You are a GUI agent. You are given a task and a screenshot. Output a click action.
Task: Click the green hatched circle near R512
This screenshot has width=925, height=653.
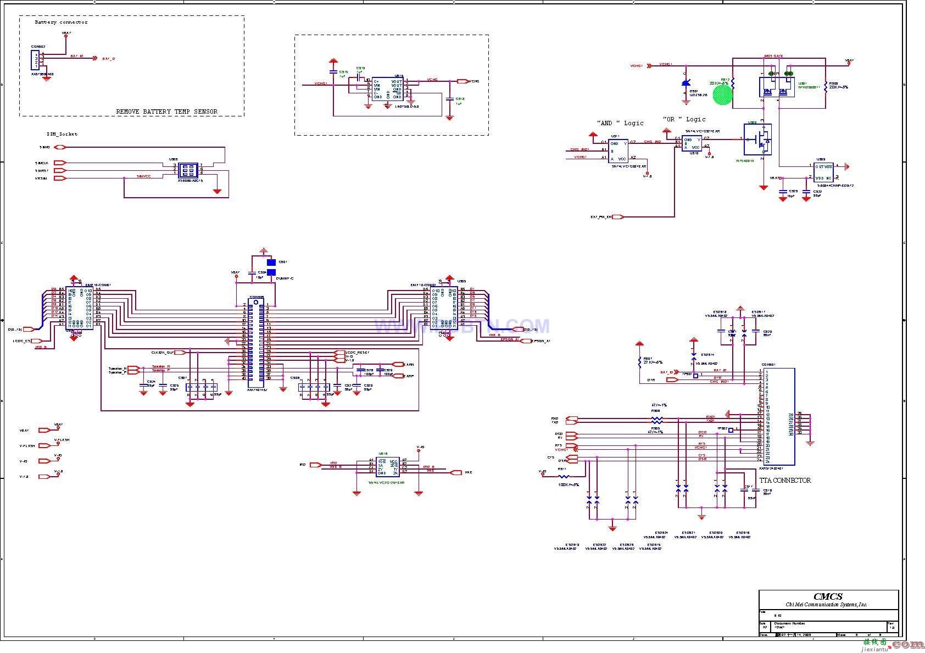[722, 94]
